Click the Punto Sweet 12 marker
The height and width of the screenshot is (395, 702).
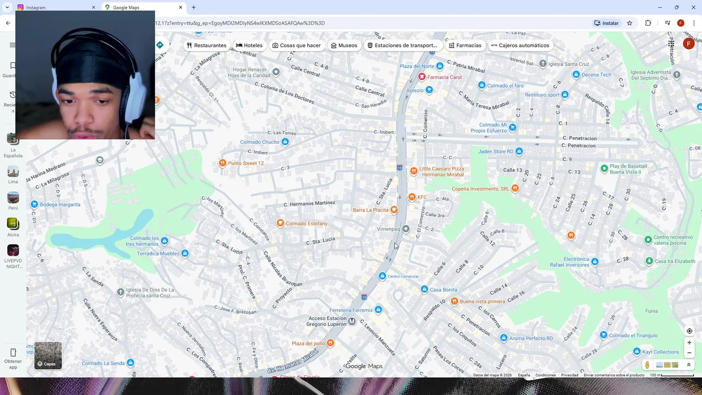[x=222, y=163]
